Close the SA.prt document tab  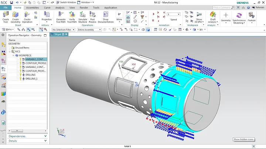[66, 34]
